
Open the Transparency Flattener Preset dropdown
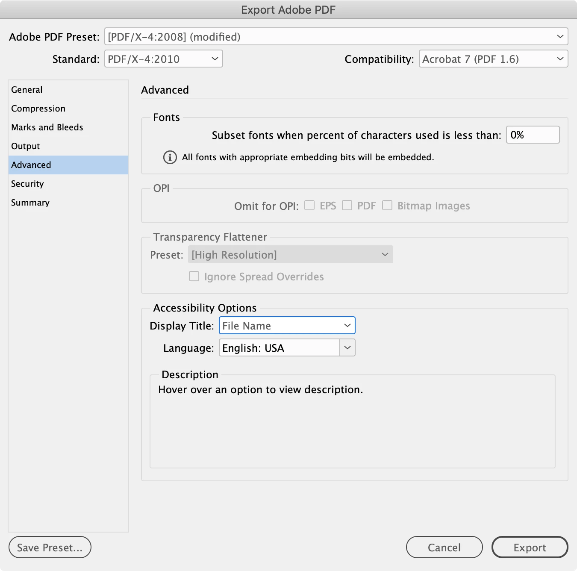pyautogui.click(x=291, y=255)
